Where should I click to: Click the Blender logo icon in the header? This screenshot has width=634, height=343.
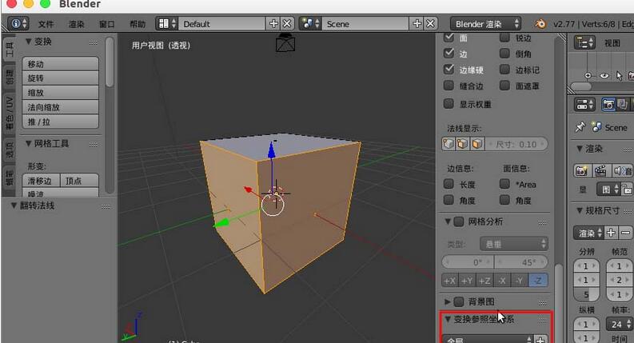(540, 23)
